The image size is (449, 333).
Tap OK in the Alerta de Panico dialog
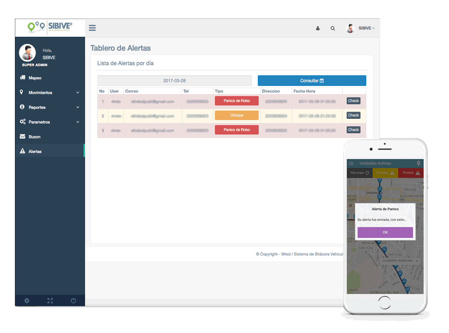point(385,232)
